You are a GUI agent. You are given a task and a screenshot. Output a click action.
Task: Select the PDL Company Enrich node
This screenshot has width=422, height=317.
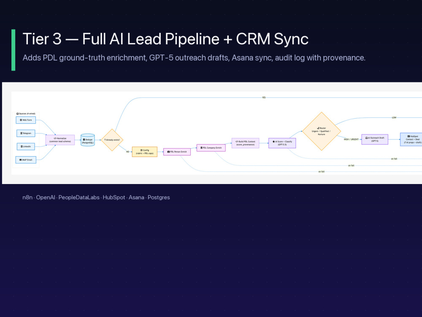pyautogui.click(x=211, y=148)
